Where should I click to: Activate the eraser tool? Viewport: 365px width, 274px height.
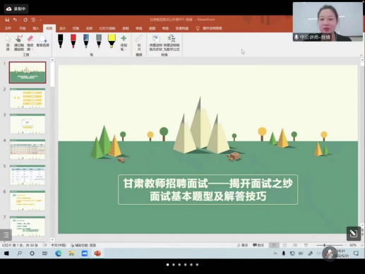coord(30,42)
